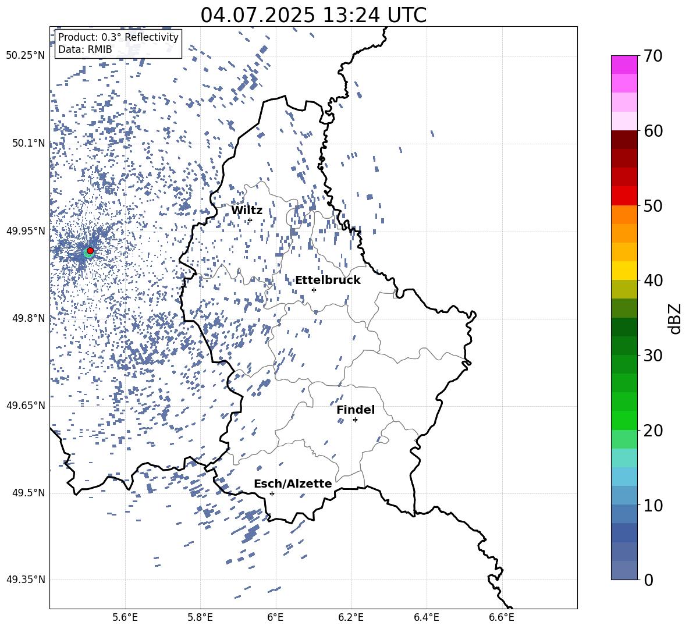Click the 5.6°E longitude label
Image resolution: width=689 pixels, height=629 pixels.
(x=125, y=617)
